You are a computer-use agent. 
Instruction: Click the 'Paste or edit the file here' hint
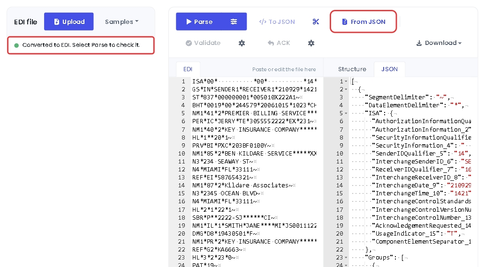(x=284, y=69)
